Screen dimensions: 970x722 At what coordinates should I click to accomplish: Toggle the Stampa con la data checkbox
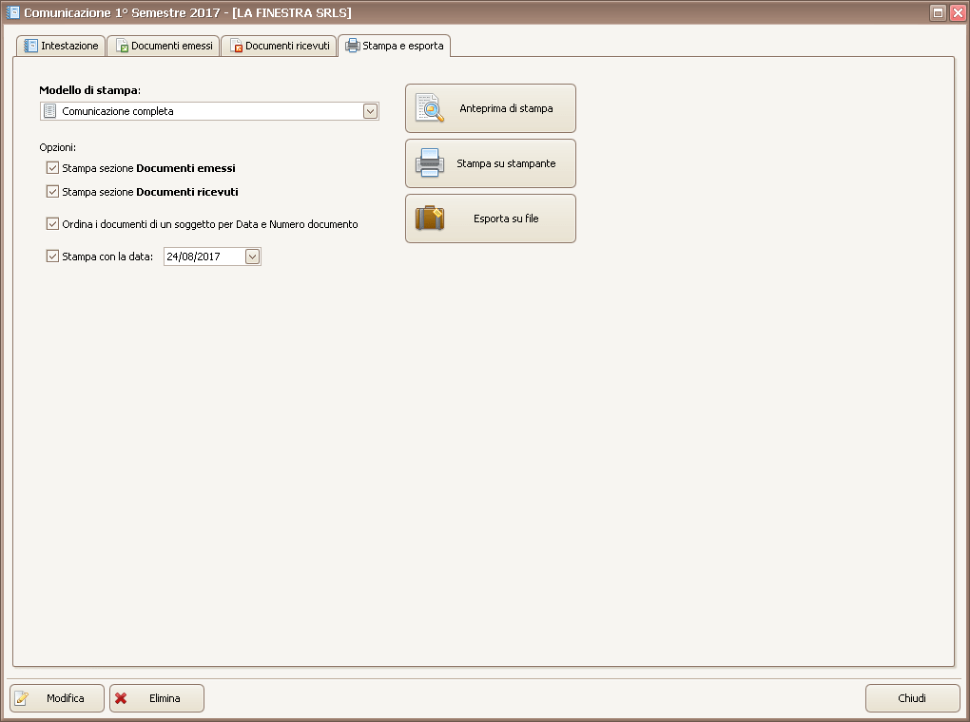click(52, 256)
